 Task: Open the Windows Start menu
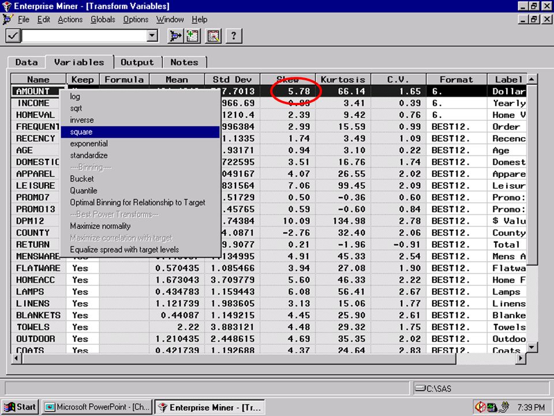pos(20,407)
